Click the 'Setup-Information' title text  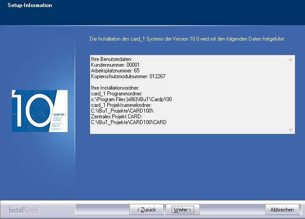point(30,5)
